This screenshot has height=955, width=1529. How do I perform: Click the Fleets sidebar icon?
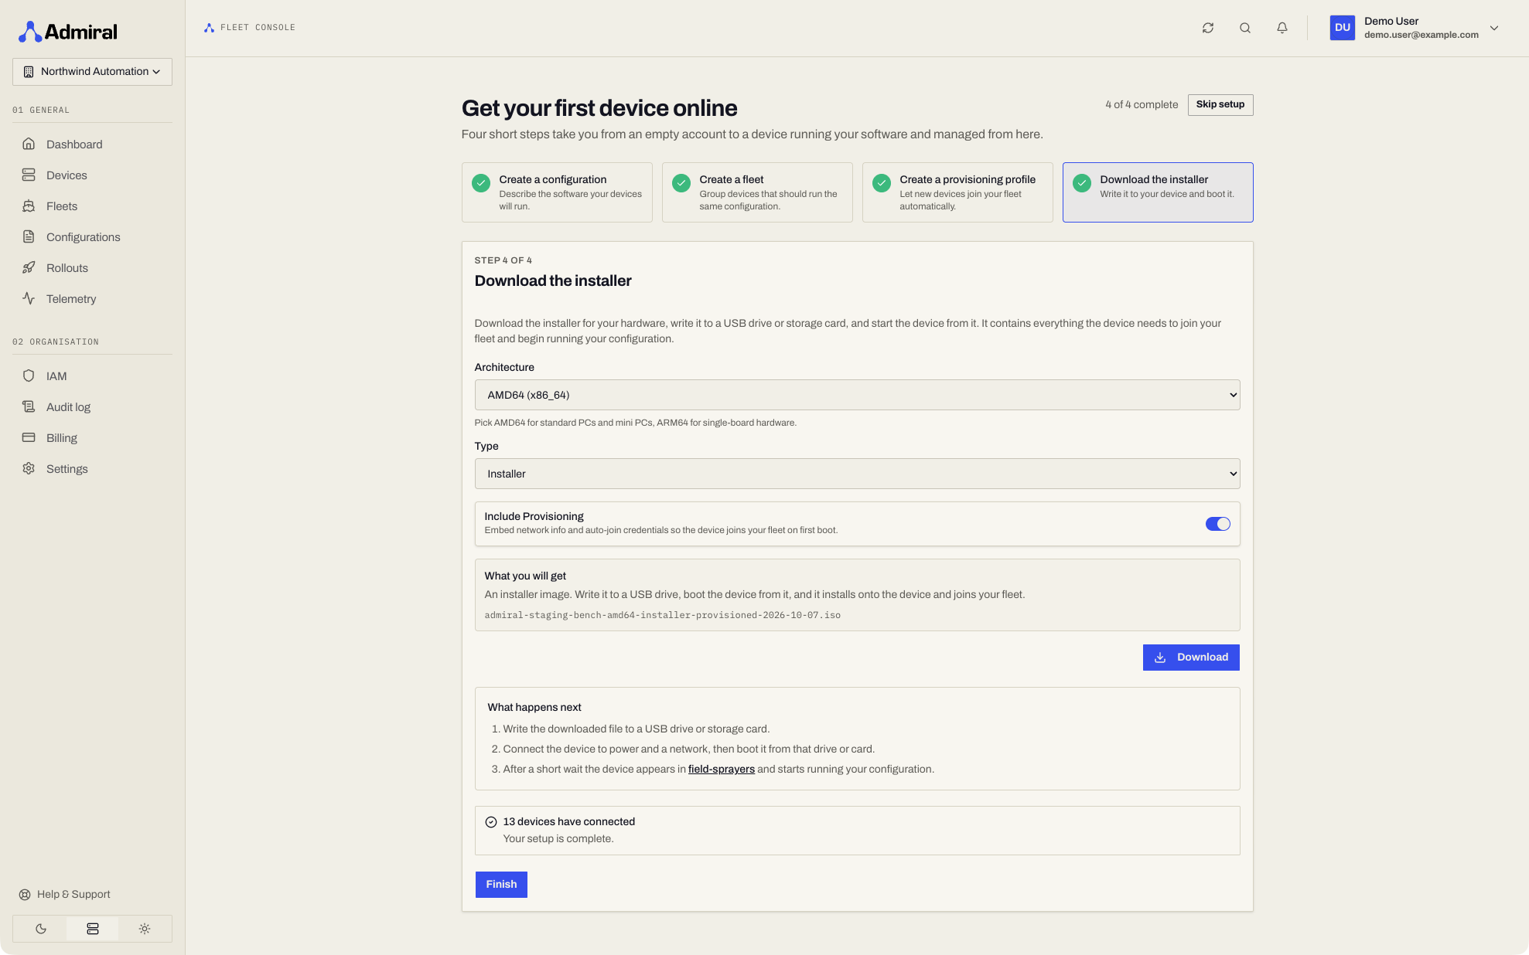pyautogui.click(x=29, y=206)
